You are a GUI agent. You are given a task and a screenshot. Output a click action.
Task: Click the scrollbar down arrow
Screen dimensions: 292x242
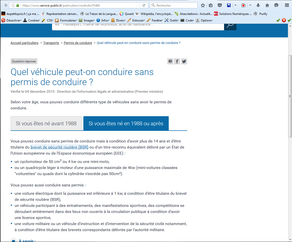pos(290,239)
